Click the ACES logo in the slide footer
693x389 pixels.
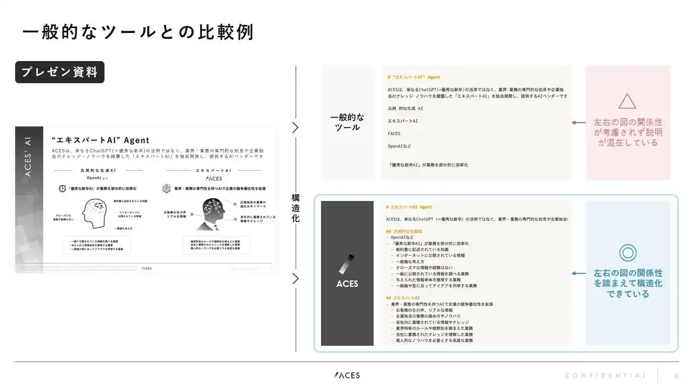pos(346,375)
